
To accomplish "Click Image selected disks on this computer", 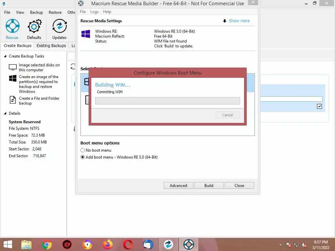I will pyautogui.click(x=39, y=67).
